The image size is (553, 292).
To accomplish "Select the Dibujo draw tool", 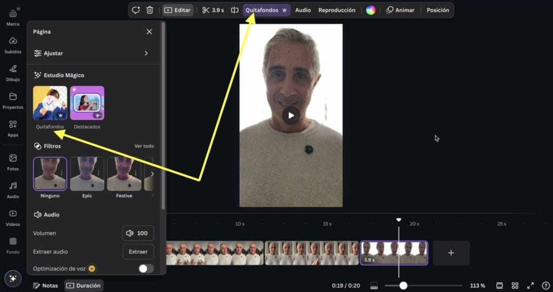I will (x=13, y=72).
